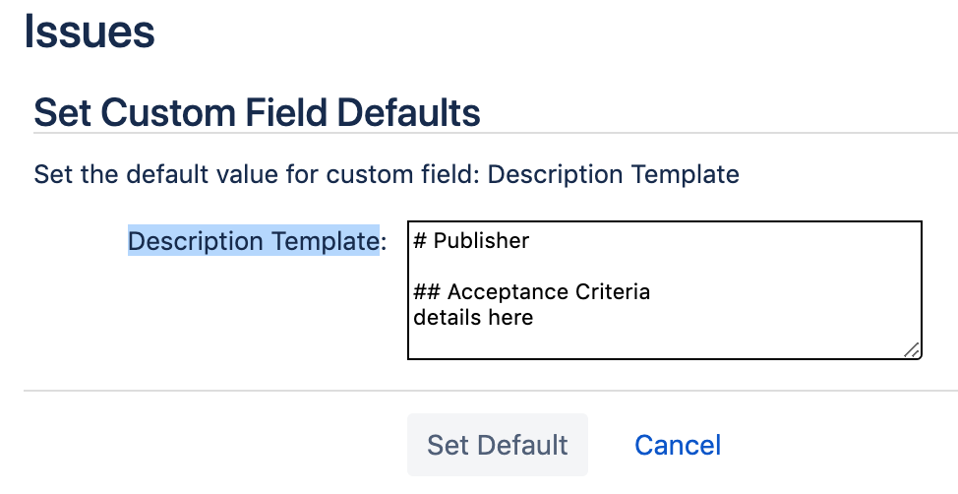958x494 pixels.
Task: Click the Set Default button
Action: pos(498,445)
